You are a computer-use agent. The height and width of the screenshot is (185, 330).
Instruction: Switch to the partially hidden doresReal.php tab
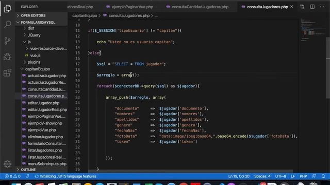click(80, 7)
